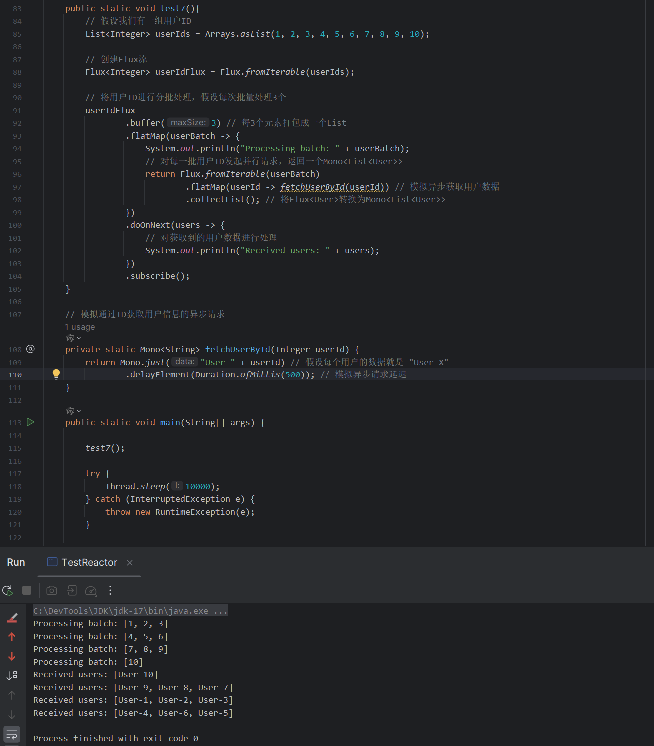This screenshot has width=654, height=746.
Task: Stop the running process
Action: pyautogui.click(x=27, y=590)
